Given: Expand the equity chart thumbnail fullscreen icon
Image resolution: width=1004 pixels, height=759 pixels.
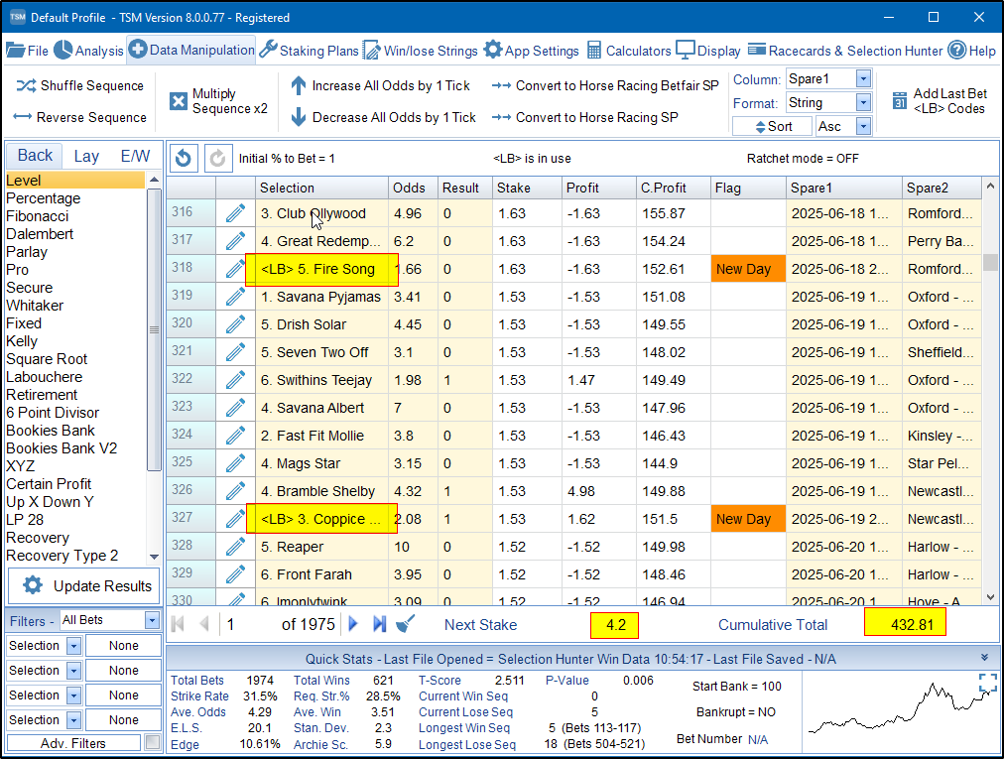Looking at the screenshot, I should tap(987, 683).
